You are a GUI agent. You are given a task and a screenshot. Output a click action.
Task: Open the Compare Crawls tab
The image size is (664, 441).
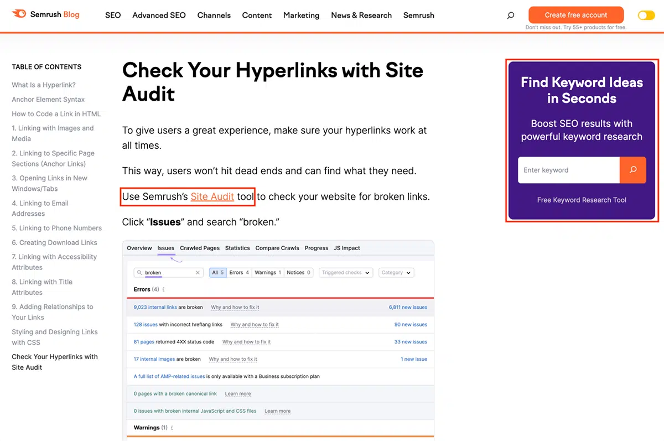pos(277,248)
